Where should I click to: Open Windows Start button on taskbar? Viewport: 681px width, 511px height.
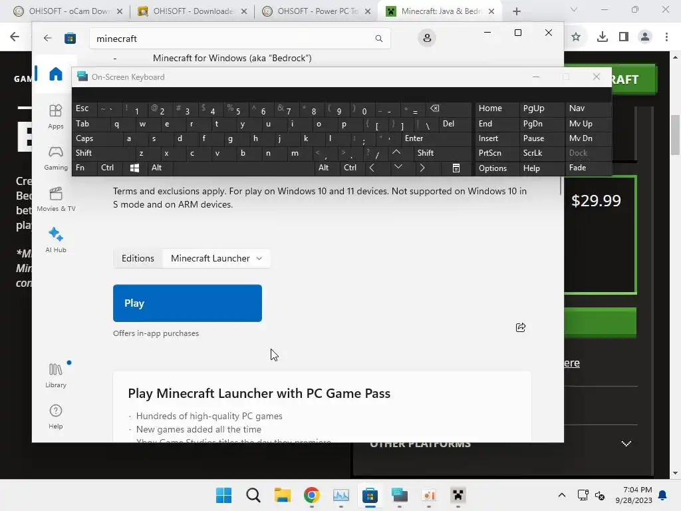pyautogui.click(x=223, y=495)
